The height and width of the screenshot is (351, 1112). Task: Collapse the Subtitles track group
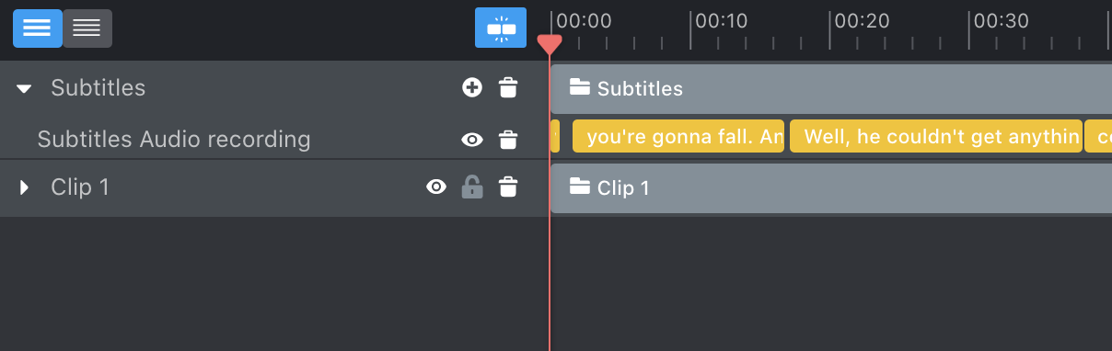pos(25,89)
